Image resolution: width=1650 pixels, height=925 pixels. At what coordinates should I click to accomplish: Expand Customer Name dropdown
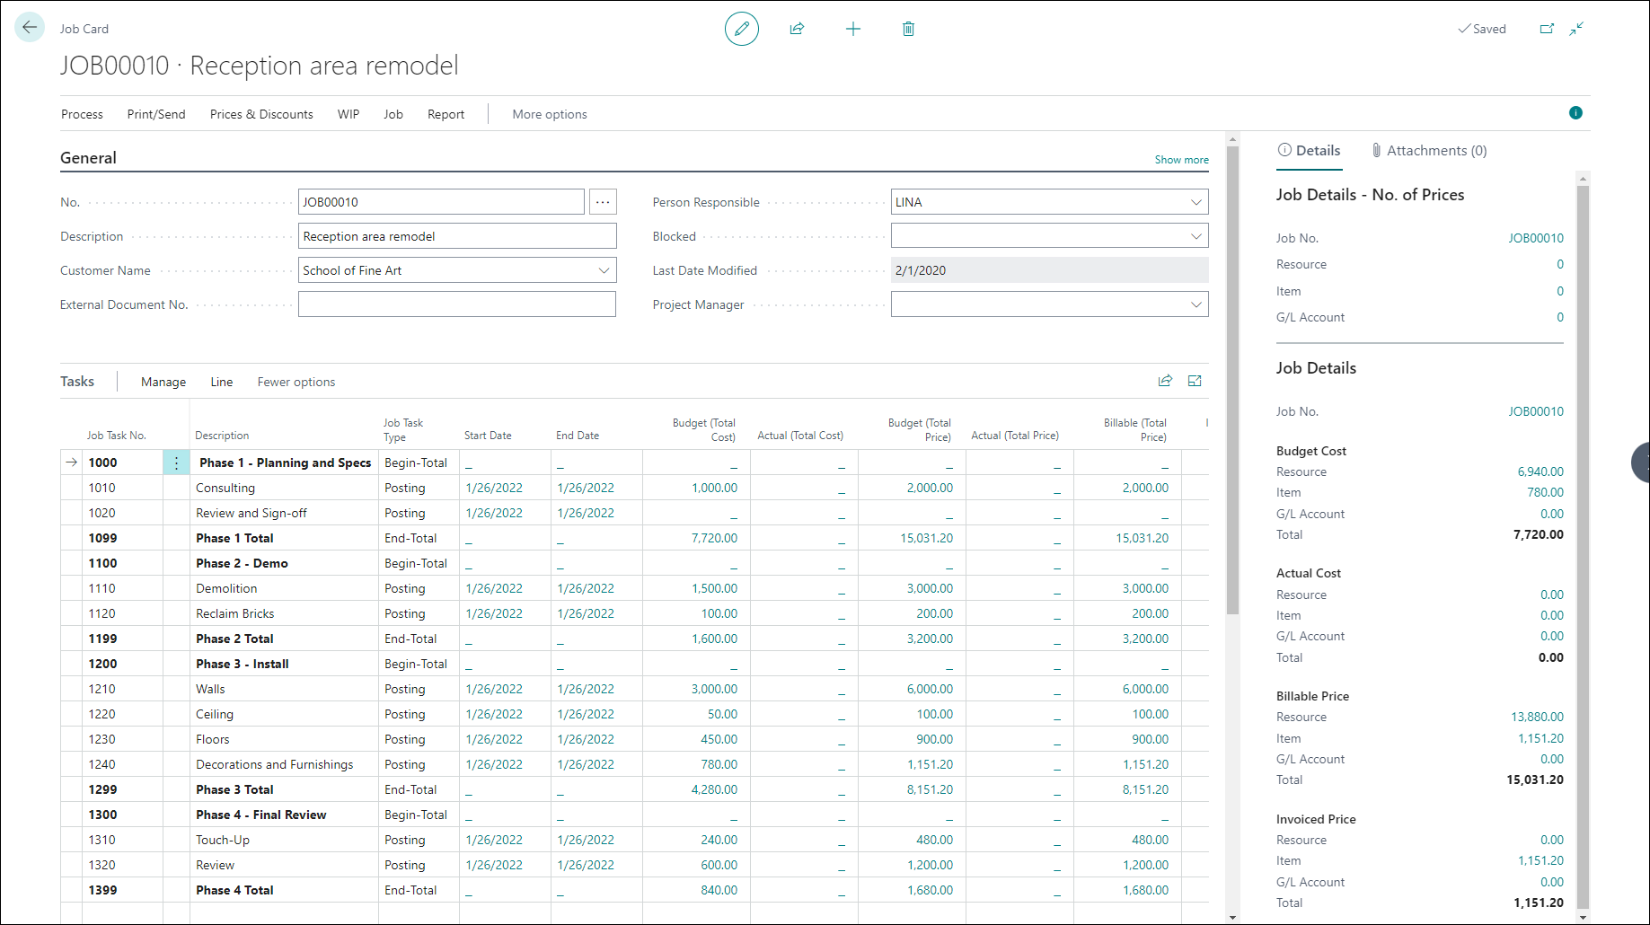604,270
